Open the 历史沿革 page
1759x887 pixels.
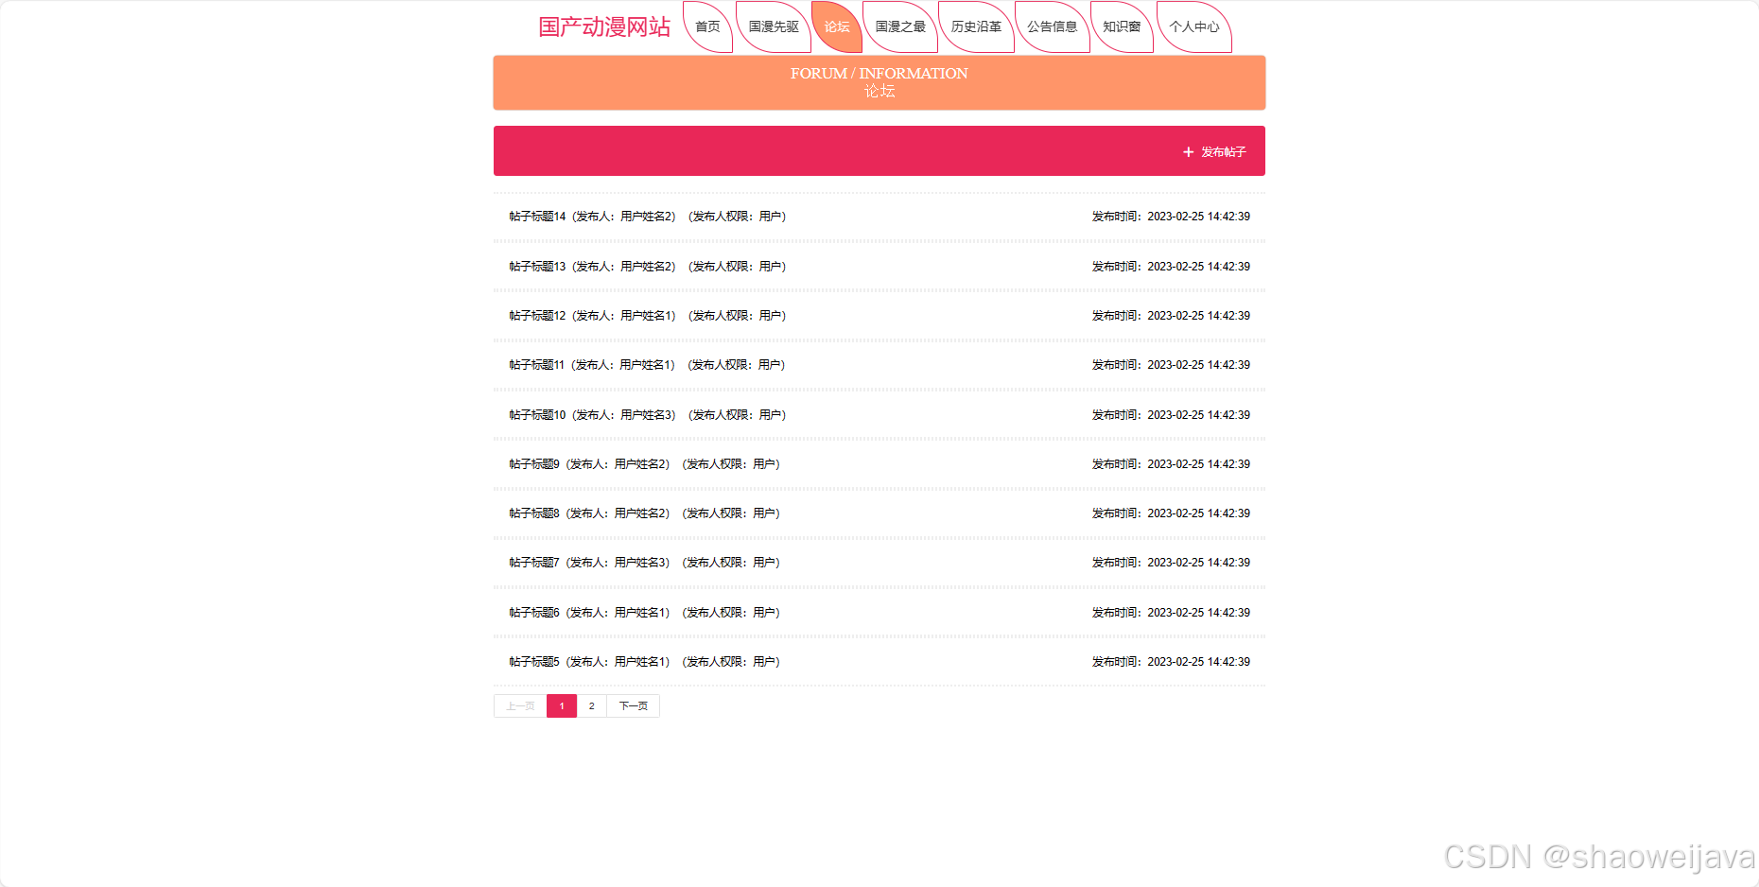tap(975, 27)
